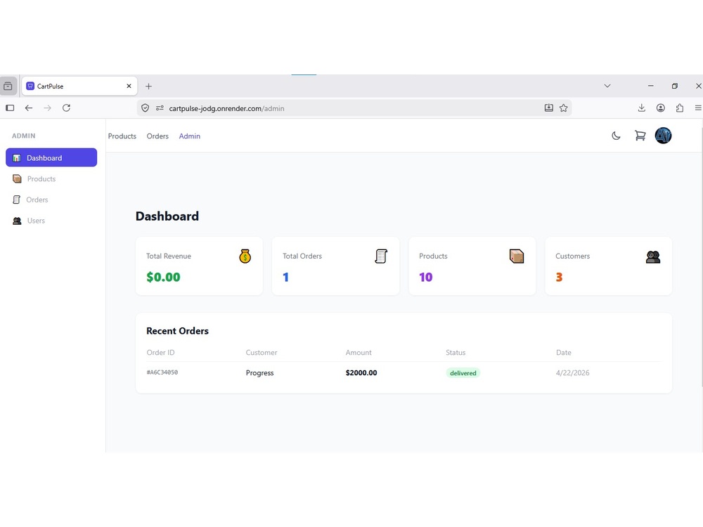Screen dimensions: 703x527
Task: Open Orders in the admin sidebar
Action: pos(51,200)
